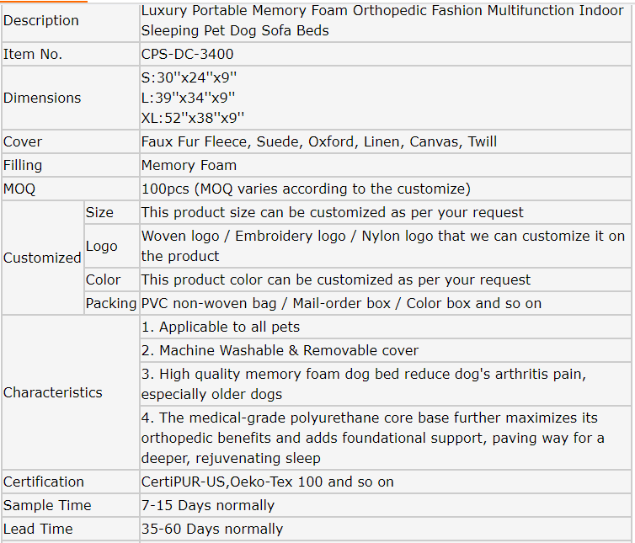Click the 100pcs MOQ value text

coord(306,189)
